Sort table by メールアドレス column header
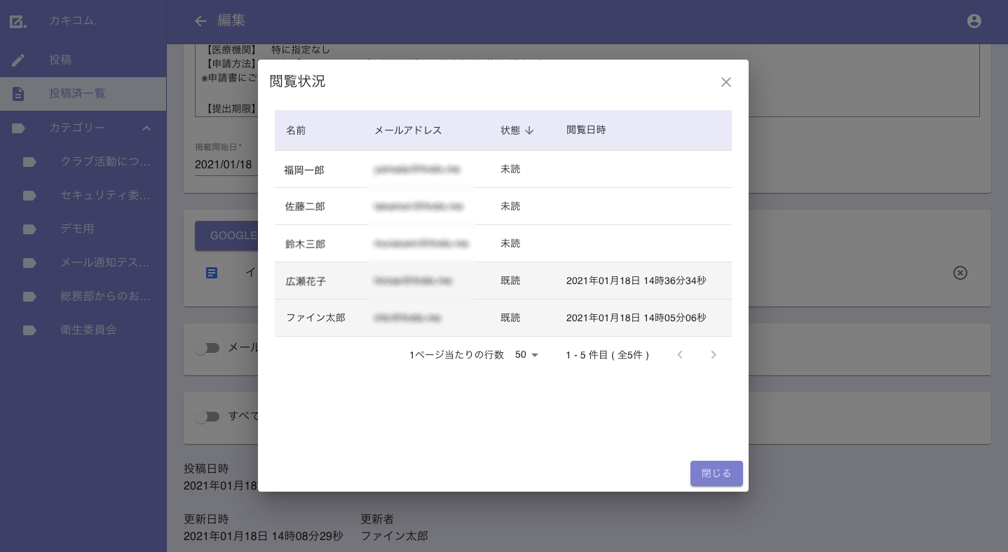 point(408,130)
